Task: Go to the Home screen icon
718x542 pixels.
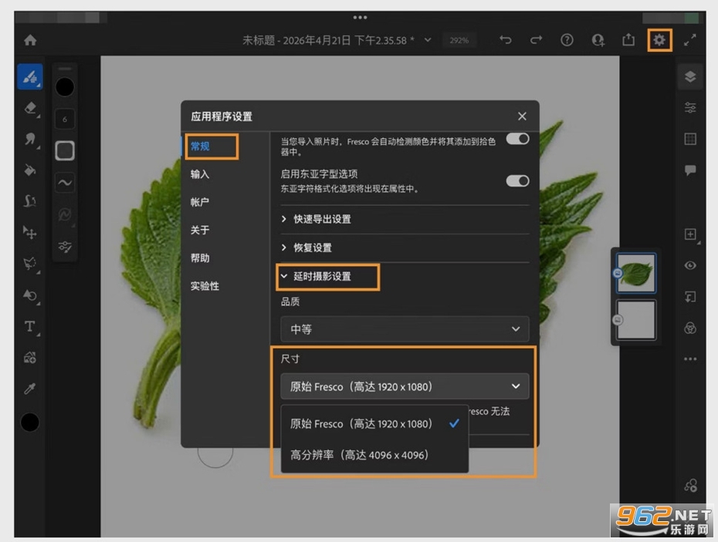Action: tap(30, 40)
